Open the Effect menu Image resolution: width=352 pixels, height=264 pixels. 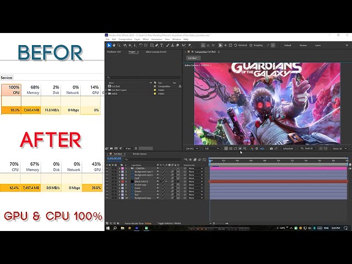pyautogui.click(x=146, y=40)
